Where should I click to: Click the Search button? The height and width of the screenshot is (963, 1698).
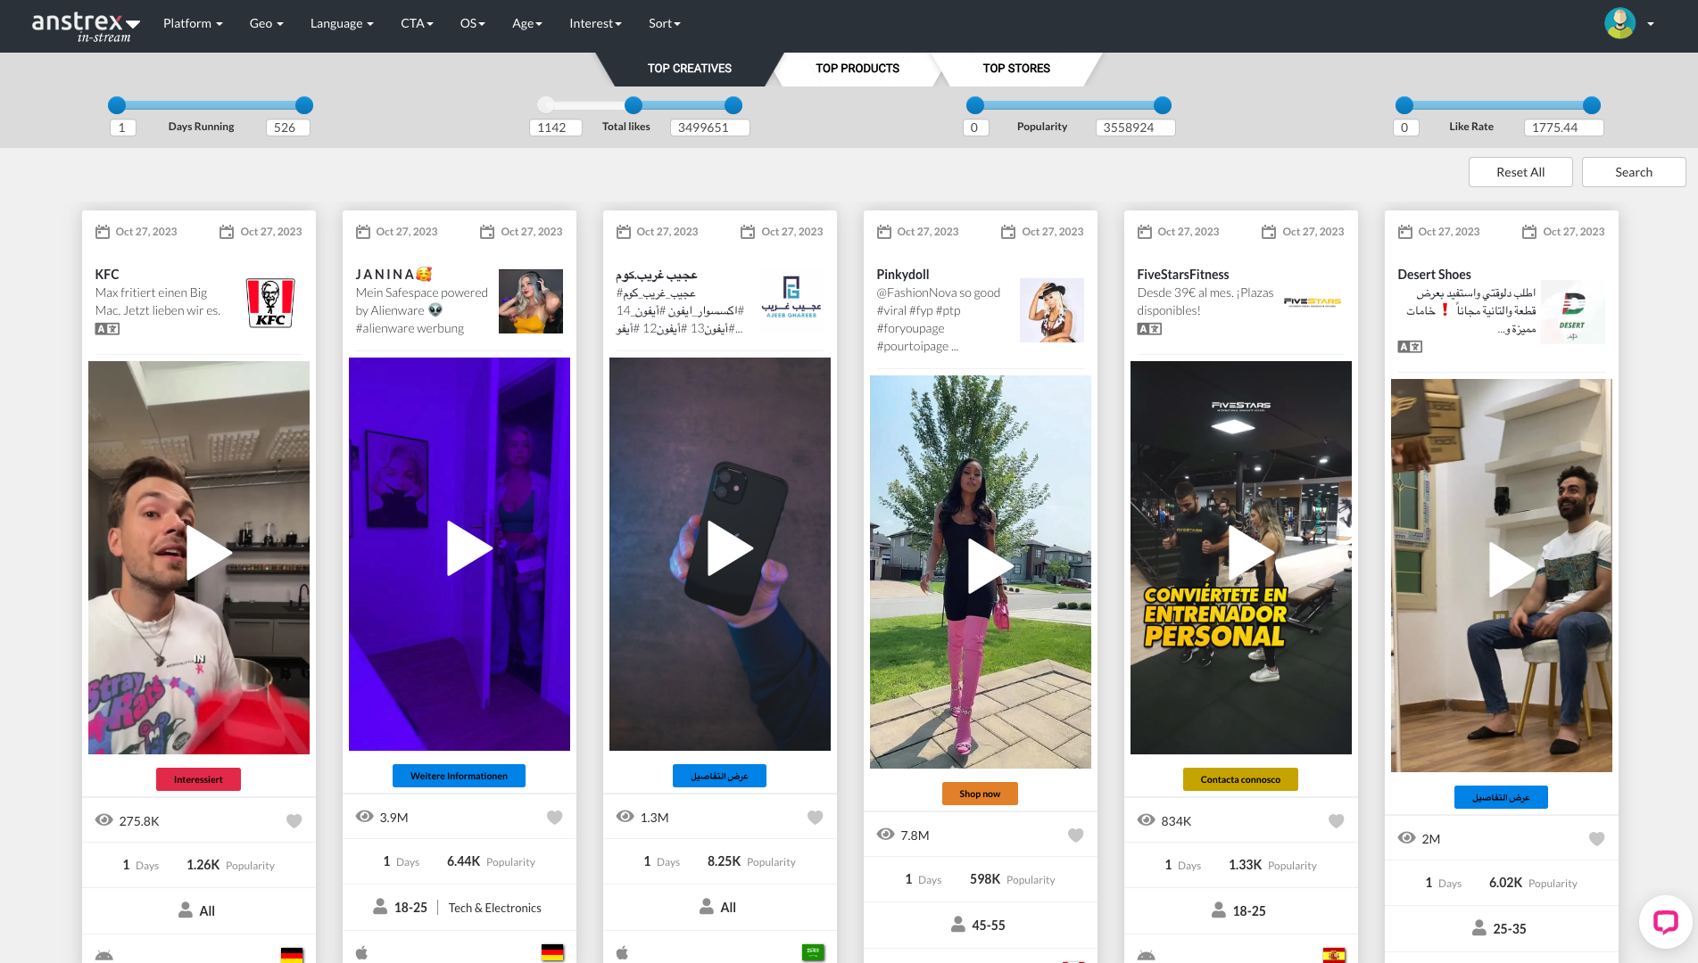(x=1634, y=172)
